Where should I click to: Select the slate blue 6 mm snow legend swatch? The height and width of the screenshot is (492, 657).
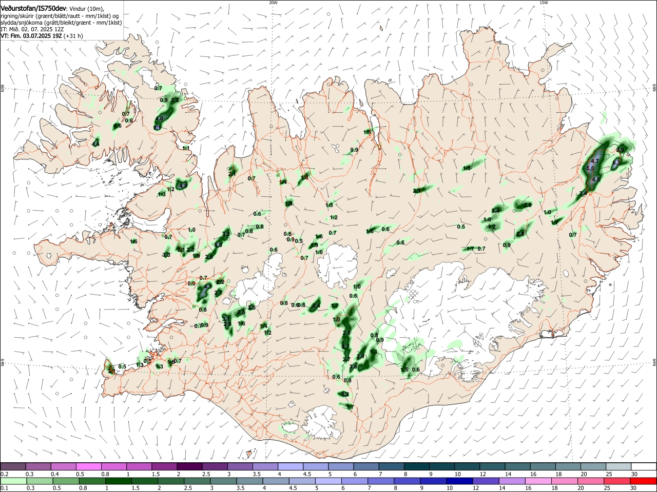click(x=365, y=466)
